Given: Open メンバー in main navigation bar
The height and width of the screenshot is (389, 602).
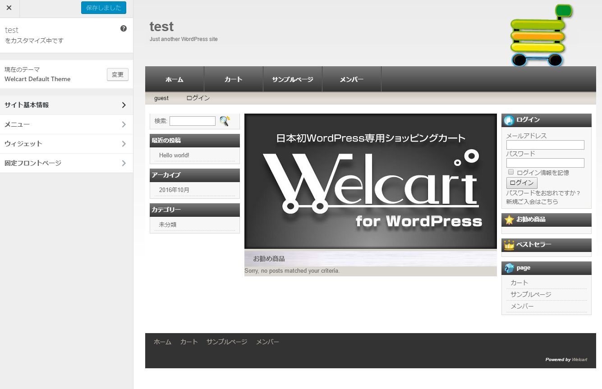Looking at the screenshot, I should pos(352,79).
